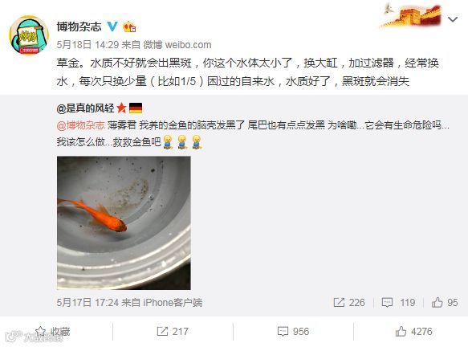Open the post options chevron dropdown
The height and width of the screenshot is (347, 468).
click(x=453, y=19)
